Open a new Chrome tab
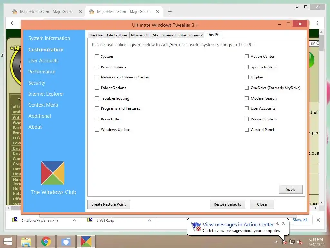 click(170, 12)
